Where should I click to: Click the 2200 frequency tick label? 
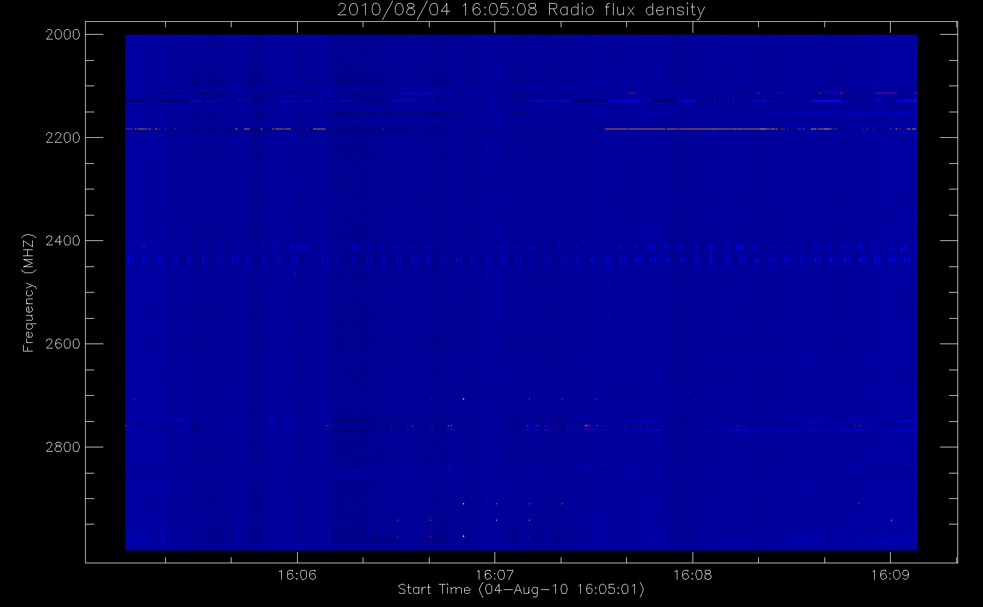(63, 138)
